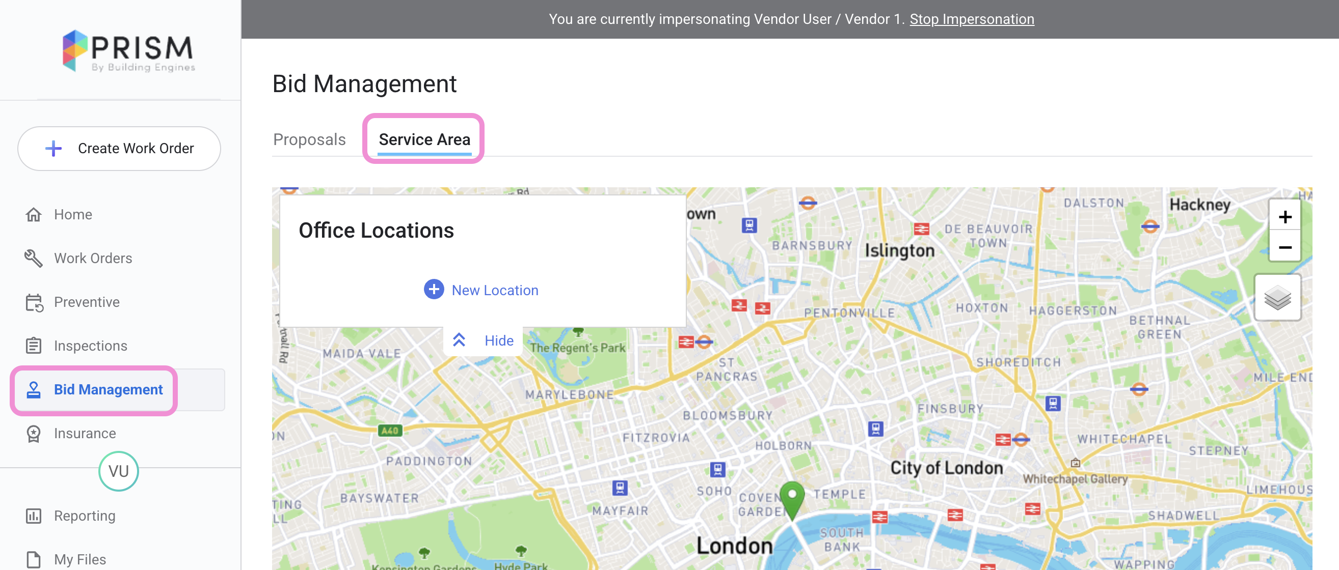The height and width of the screenshot is (570, 1339).
Task: Click the My Files document icon
Action: click(x=34, y=559)
